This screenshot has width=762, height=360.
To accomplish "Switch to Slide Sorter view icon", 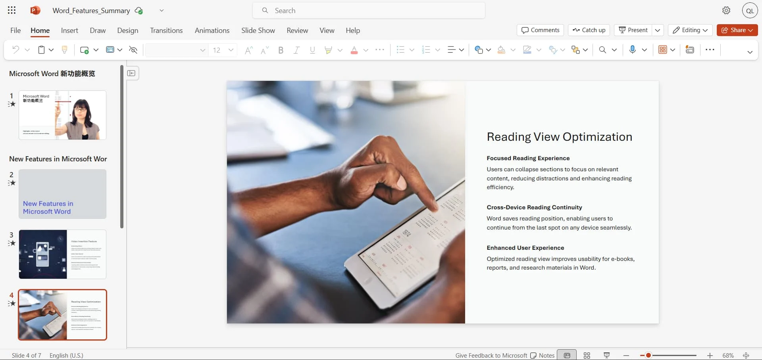I will tap(587, 355).
